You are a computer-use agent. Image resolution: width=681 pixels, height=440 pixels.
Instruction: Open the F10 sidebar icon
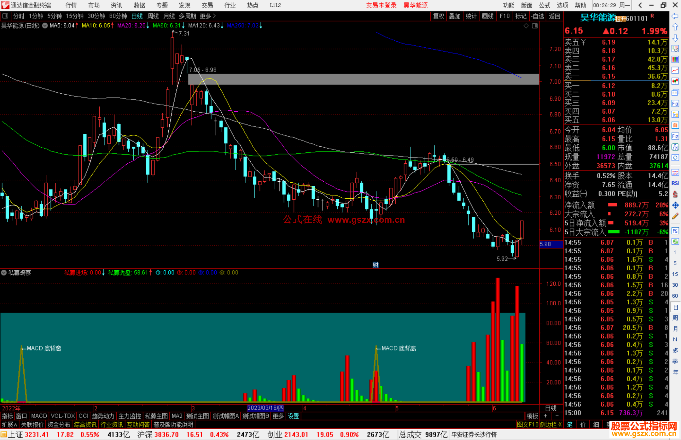[675, 104]
